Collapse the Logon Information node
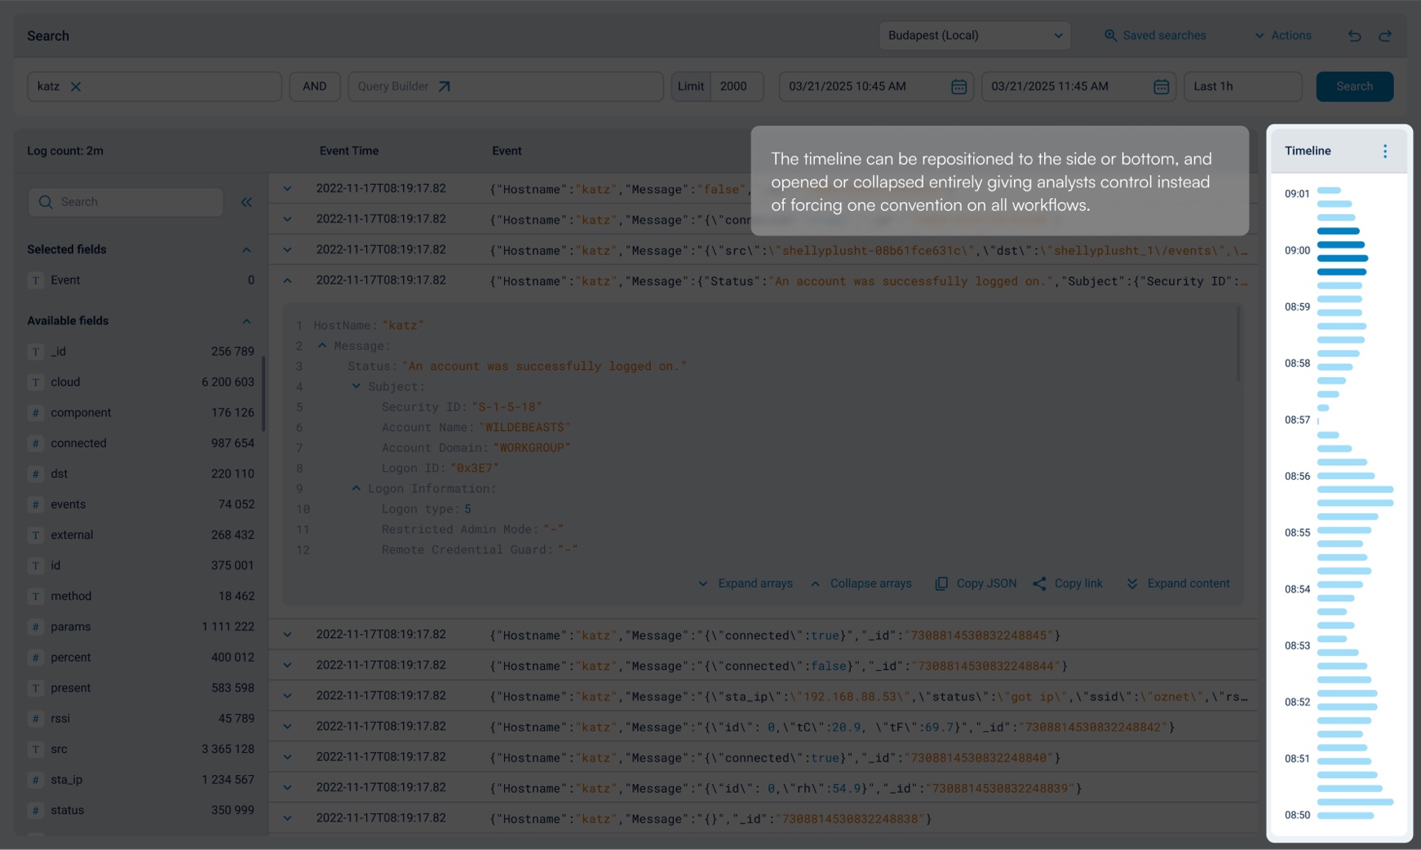Viewport: 1421px width, 850px height. [356, 488]
